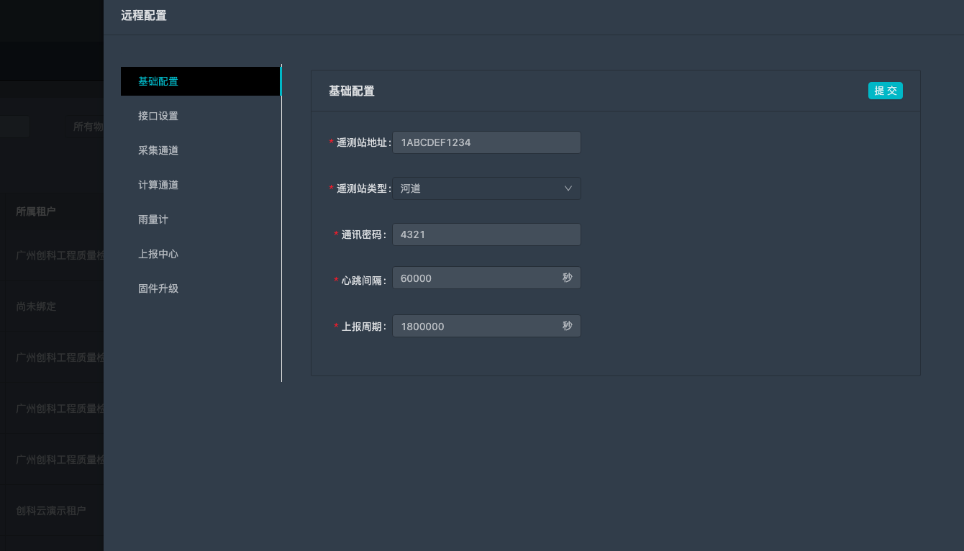Screen dimensions: 964x551
Task: Select the 接口设置 menu item
Action: click(x=160, y=115)
